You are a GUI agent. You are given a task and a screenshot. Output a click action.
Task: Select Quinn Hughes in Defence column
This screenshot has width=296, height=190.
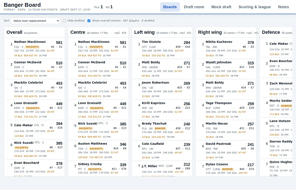click(277, 168)
